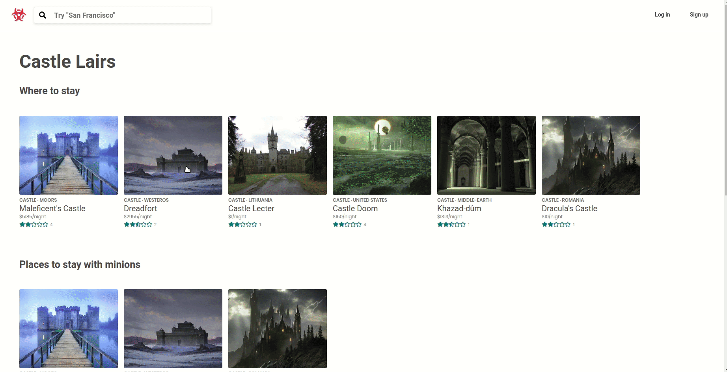
Task: Click the 'CASTLE · MIDDLE-EARTH' label
Action: pos(464,200)
